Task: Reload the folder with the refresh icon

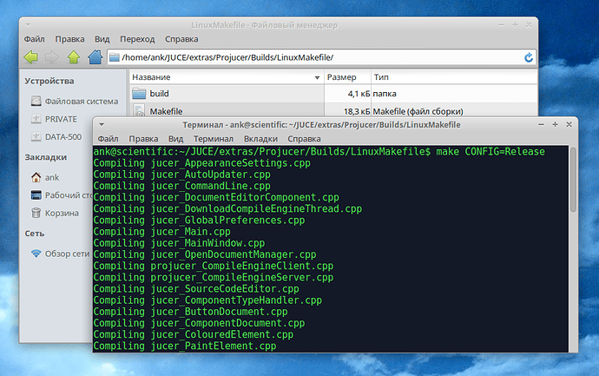Action: tap(529, 57)
